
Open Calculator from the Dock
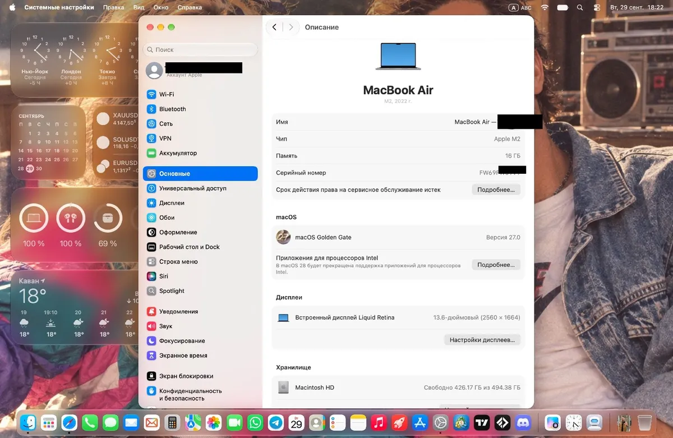pyautogui.click(x=173, y=422)
